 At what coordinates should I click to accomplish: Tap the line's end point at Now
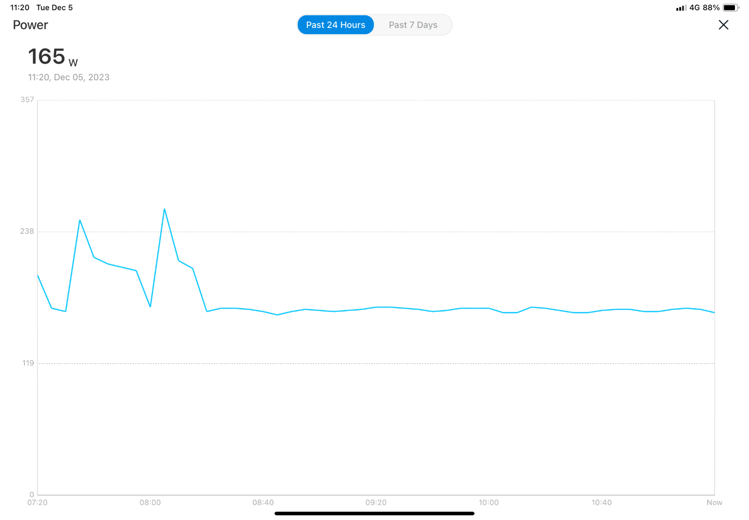click(x=714, y=312)
